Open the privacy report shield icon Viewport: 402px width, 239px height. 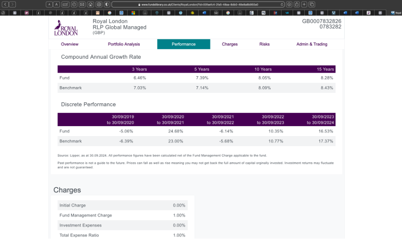click(x=107, y=4)
